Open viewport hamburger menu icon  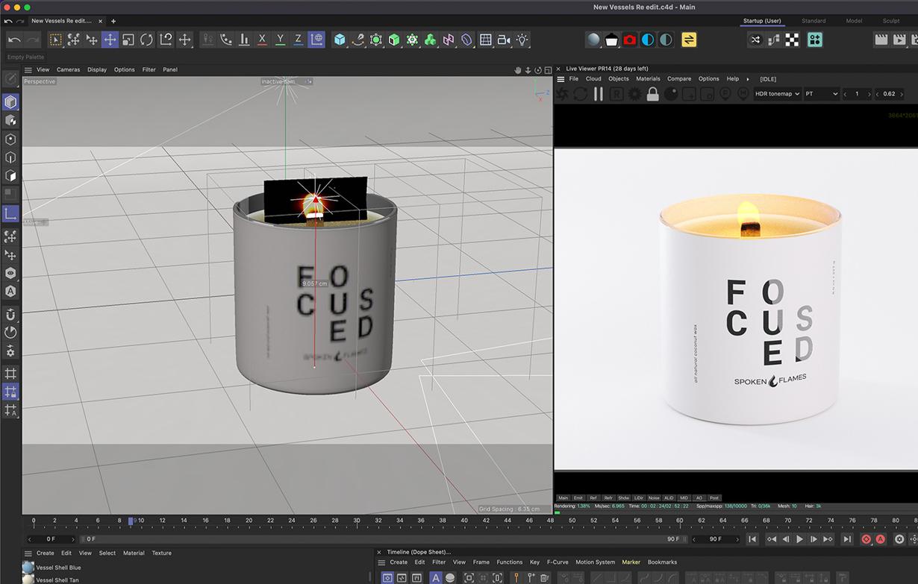[x=28, y=69]
